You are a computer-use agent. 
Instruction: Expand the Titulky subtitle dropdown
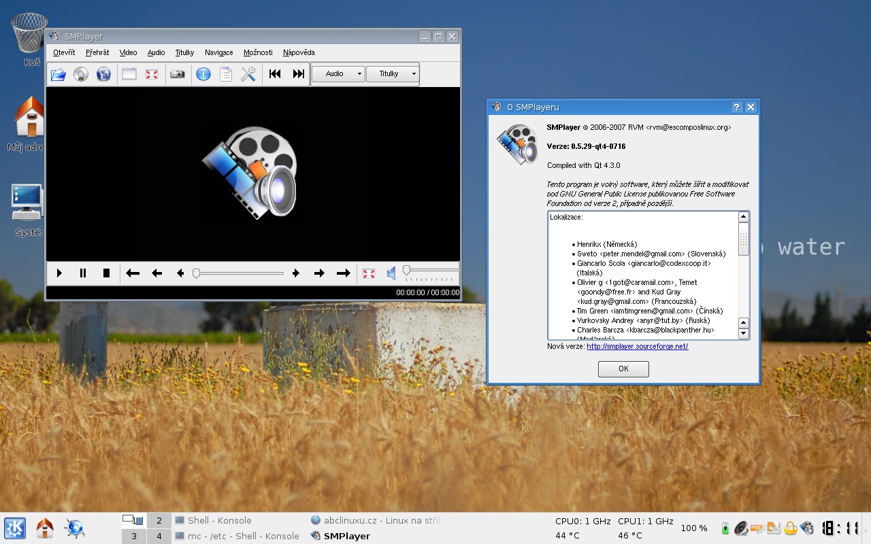click(x=393, y=74)
